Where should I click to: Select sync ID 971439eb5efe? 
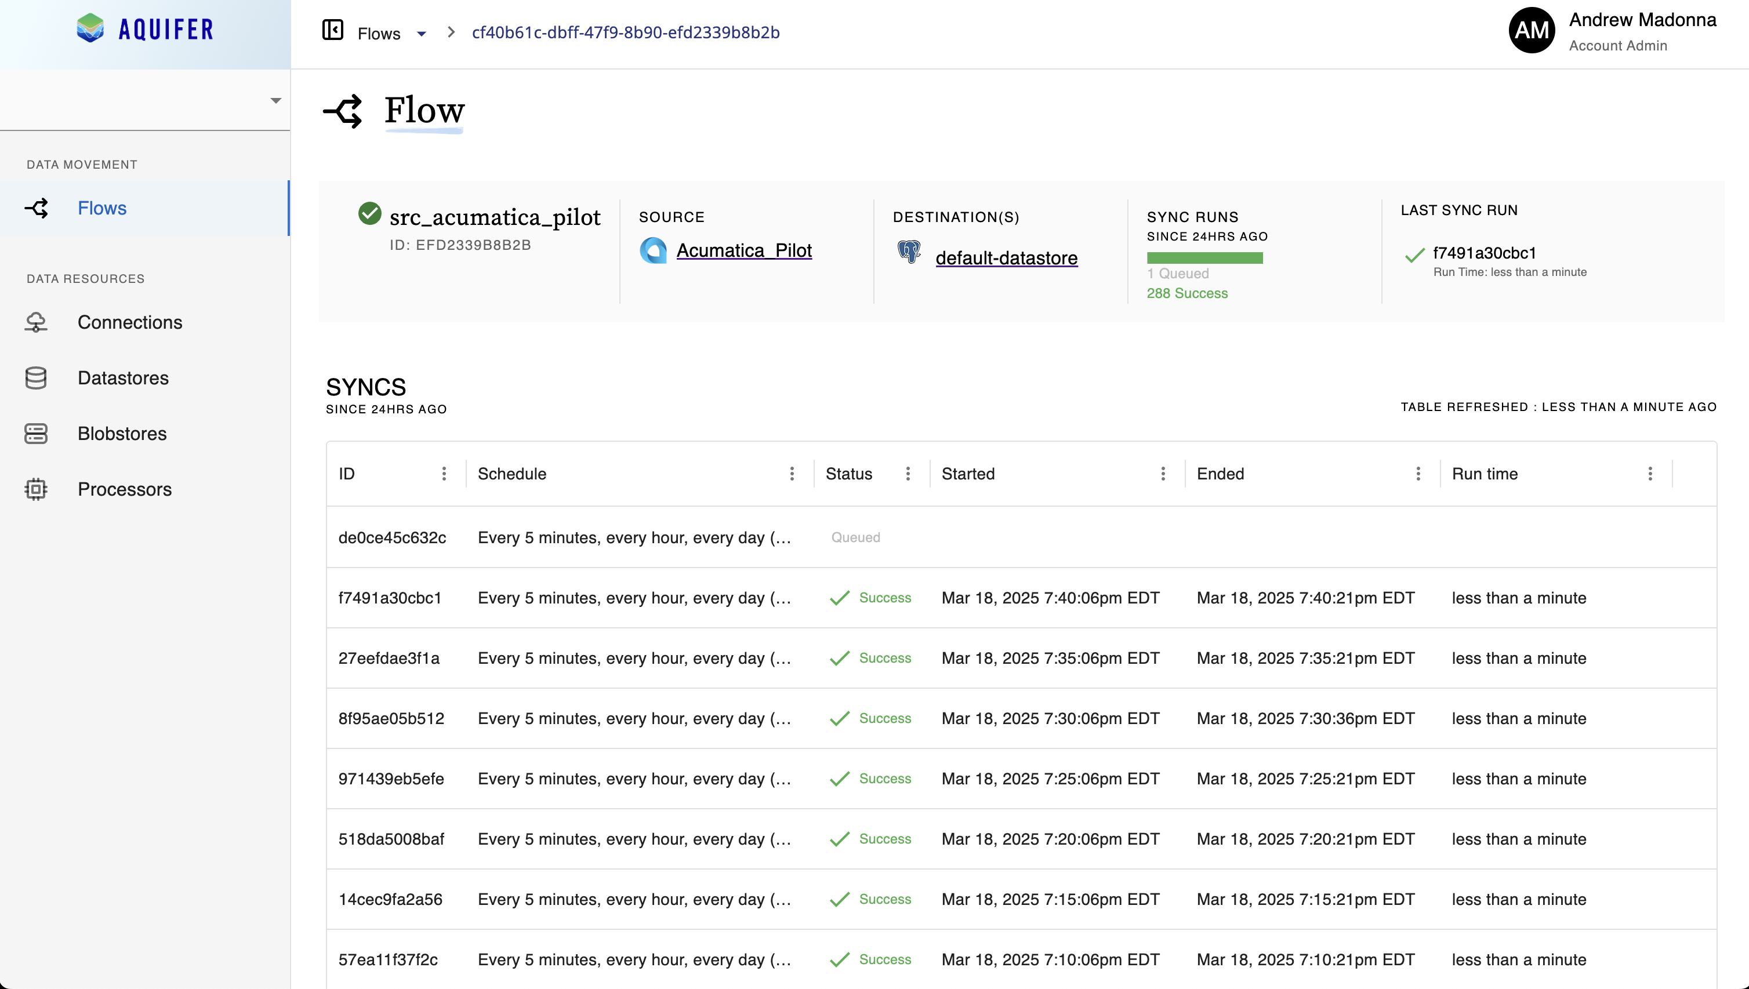point(391,779)
